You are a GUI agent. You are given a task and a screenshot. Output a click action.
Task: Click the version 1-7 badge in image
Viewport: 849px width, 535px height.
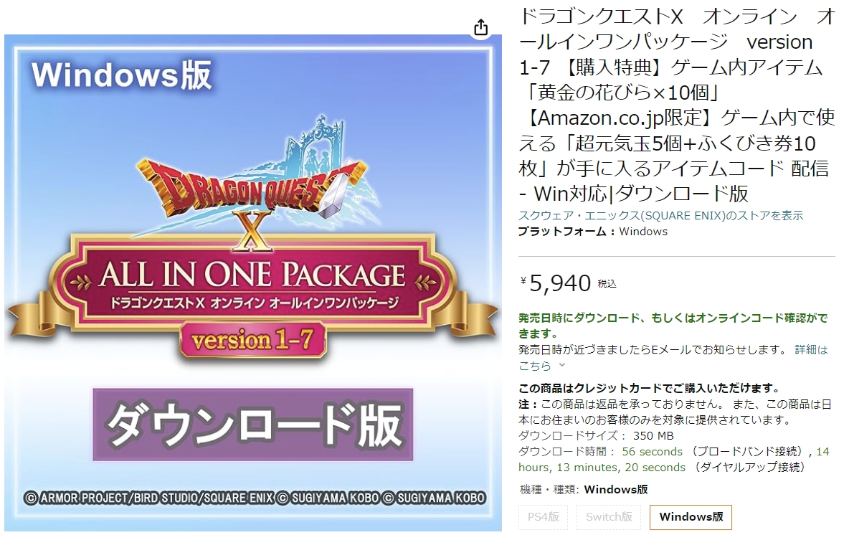253,340
